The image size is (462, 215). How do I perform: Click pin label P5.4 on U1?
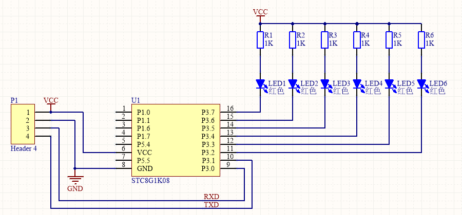click(144, 144)
